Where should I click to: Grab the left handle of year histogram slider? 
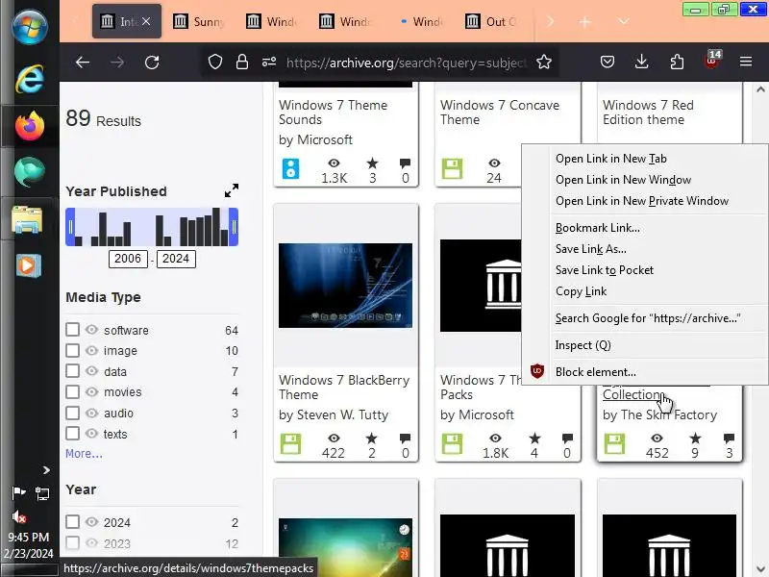click(x=70, y=227)
